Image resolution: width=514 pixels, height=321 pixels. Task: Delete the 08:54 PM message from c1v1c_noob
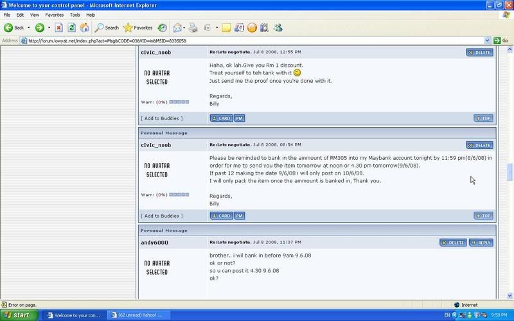pyautogui.click(x=479, y=145)
